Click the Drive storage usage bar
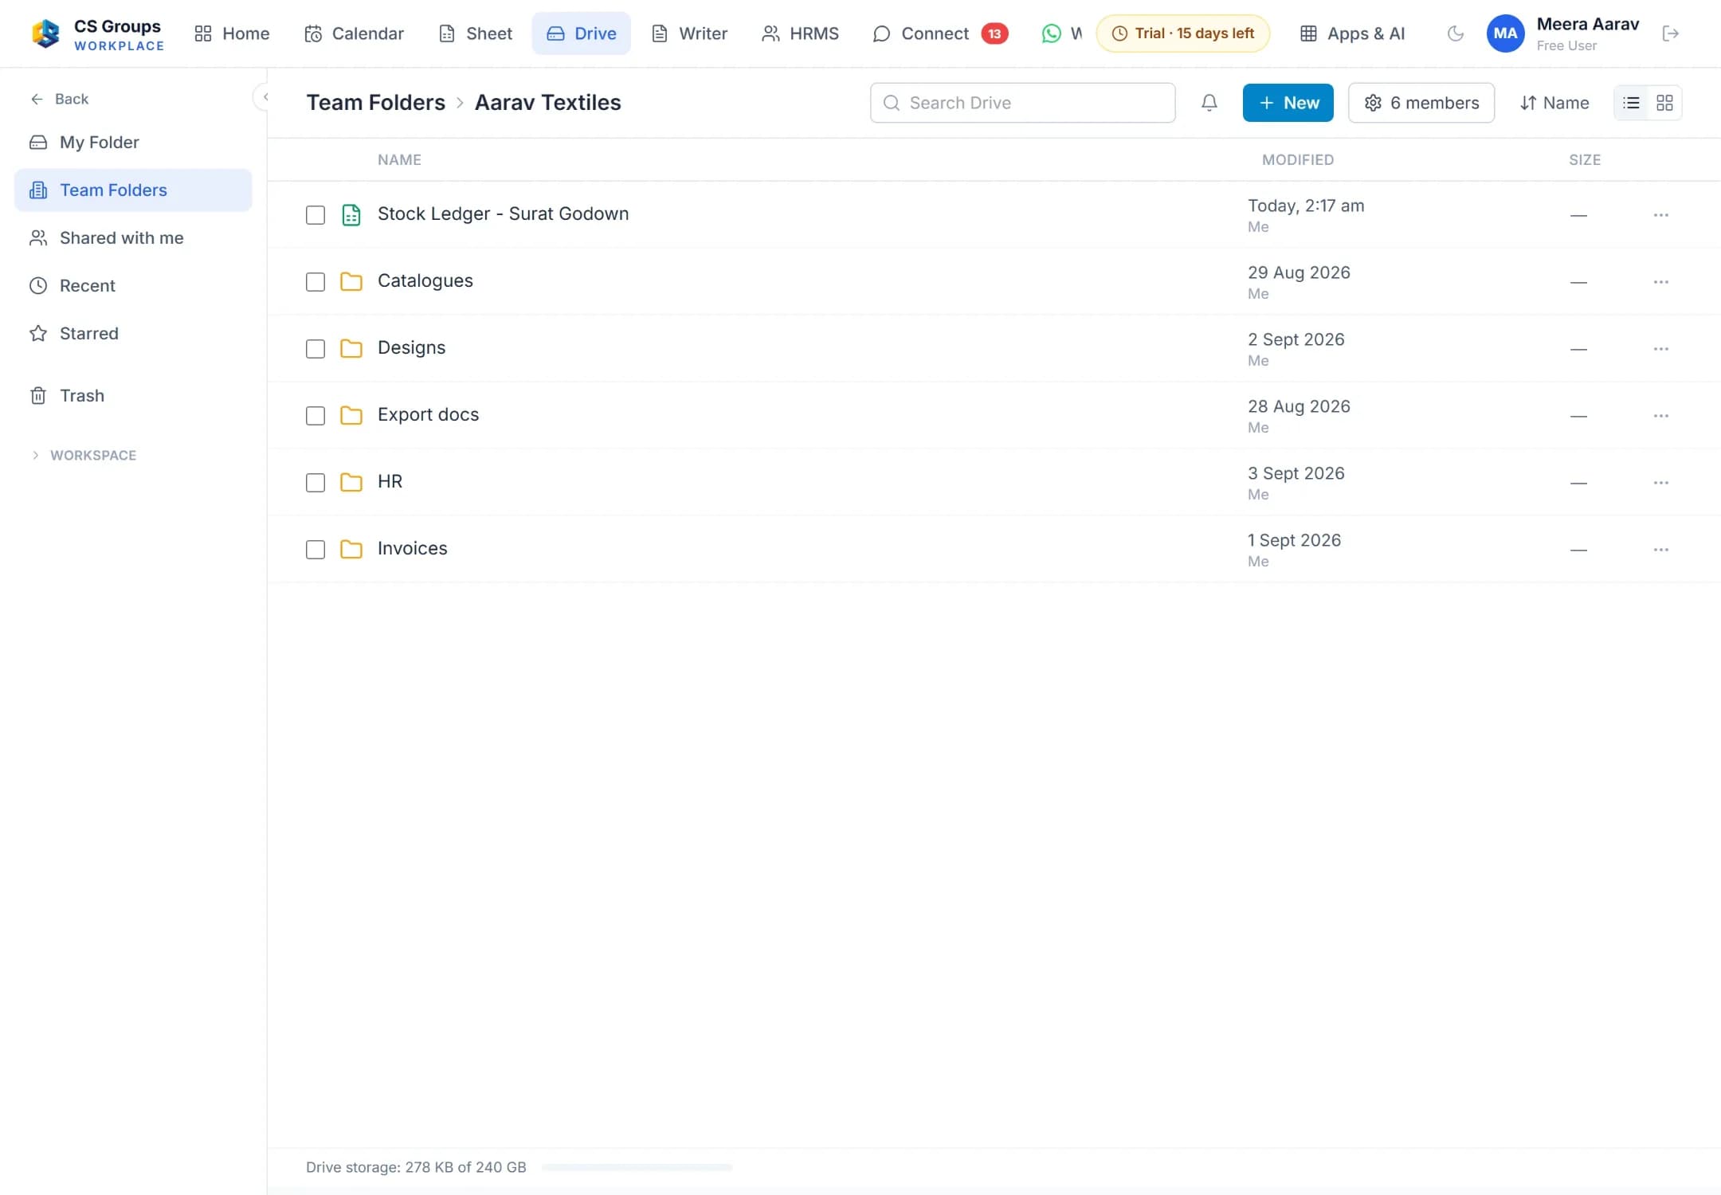Image resolution: width=1721 pixels, height=1195 pixels. [637, 1167]
